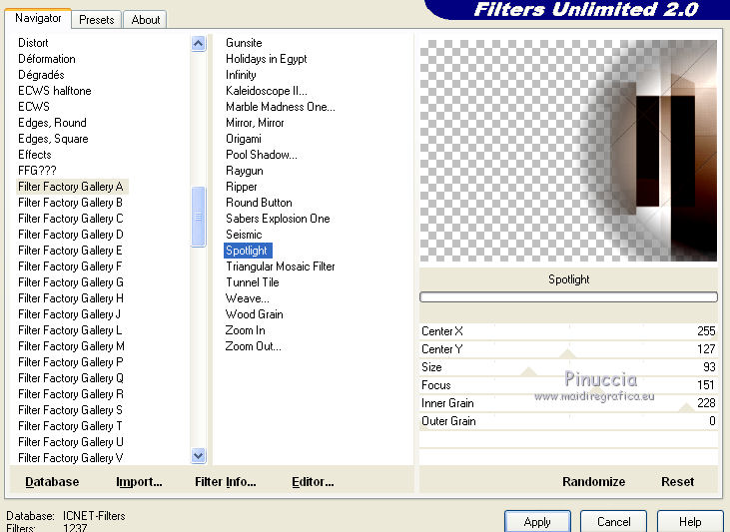Viewport: 730px width, 532px height.
Task: Choose the Mirror, Mirror filter
Action: click(255, 123)
